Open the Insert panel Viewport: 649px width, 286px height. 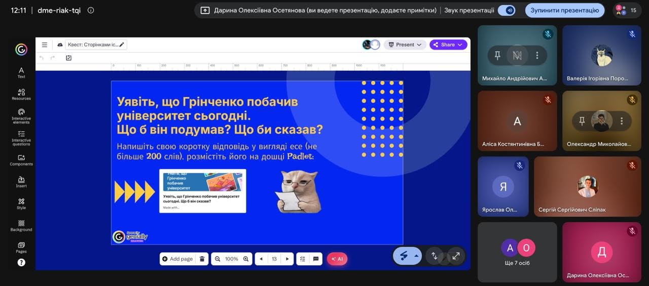[21, 182]
